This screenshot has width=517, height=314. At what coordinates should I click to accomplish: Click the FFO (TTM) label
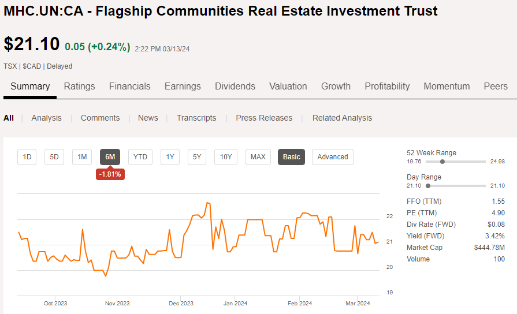tap(424, 201)
